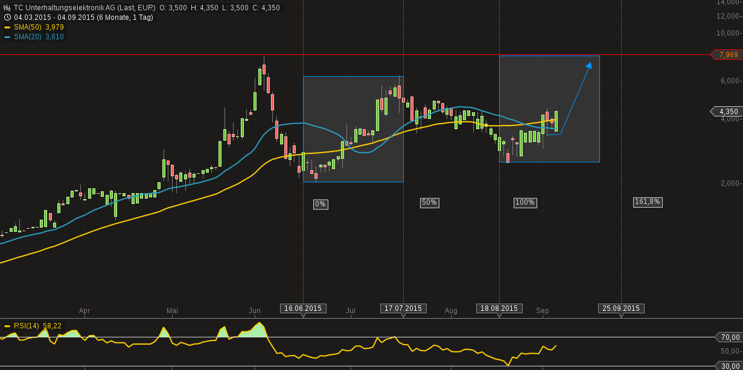This screenshot has width=743, height=370.
Task: Click the Aug month label on time axis
Action: pyautogui.click(x=451, y=311)
